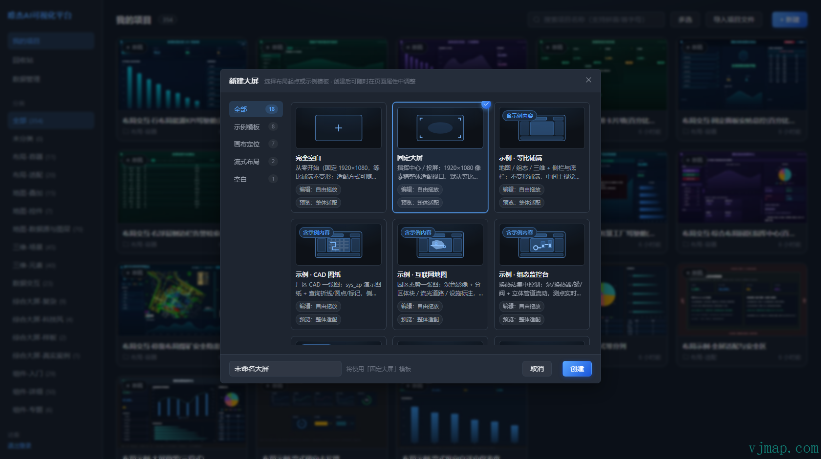Viewport: 821px width, 459px height.
Task: Pick the 示例·等比铺满 layout thumbnail
Action: (542, 128)
